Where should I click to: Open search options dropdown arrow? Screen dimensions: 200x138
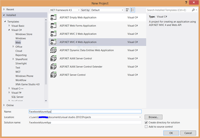point(196,10)
